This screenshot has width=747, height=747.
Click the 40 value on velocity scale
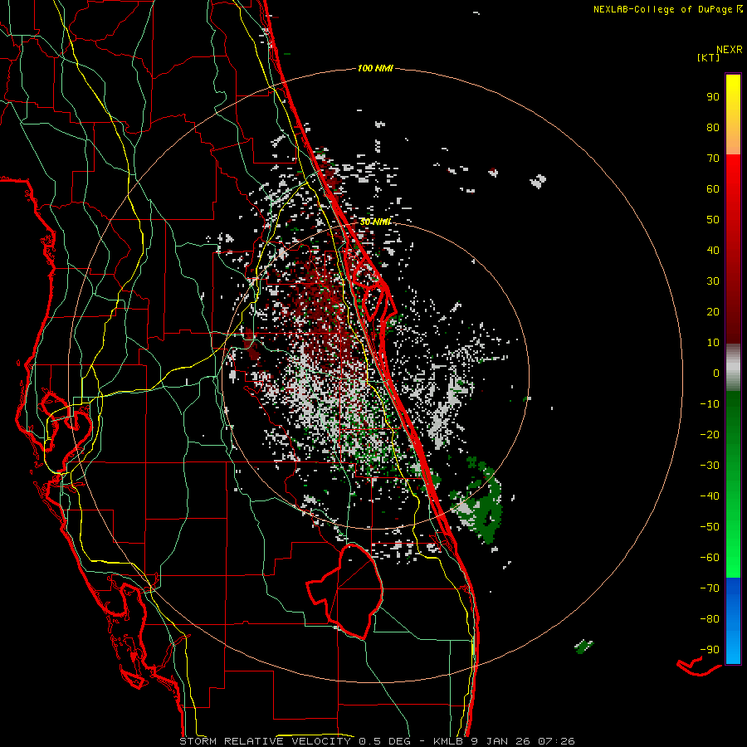point(713,250)
